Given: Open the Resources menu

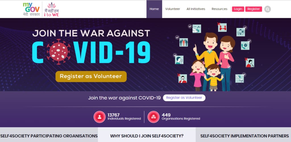Looking at the screenshot, I should pyautogui.click(x=219, y=9).
